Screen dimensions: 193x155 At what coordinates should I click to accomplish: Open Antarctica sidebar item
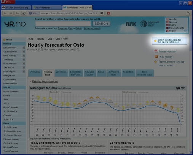(14, 119)
